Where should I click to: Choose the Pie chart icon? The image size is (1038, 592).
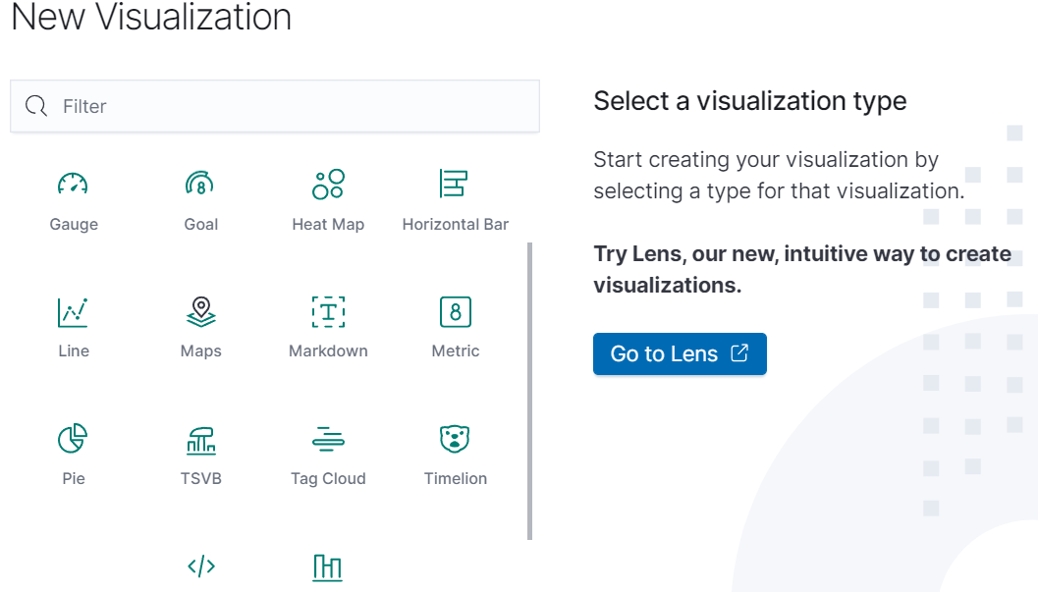[x=74, y=439]
